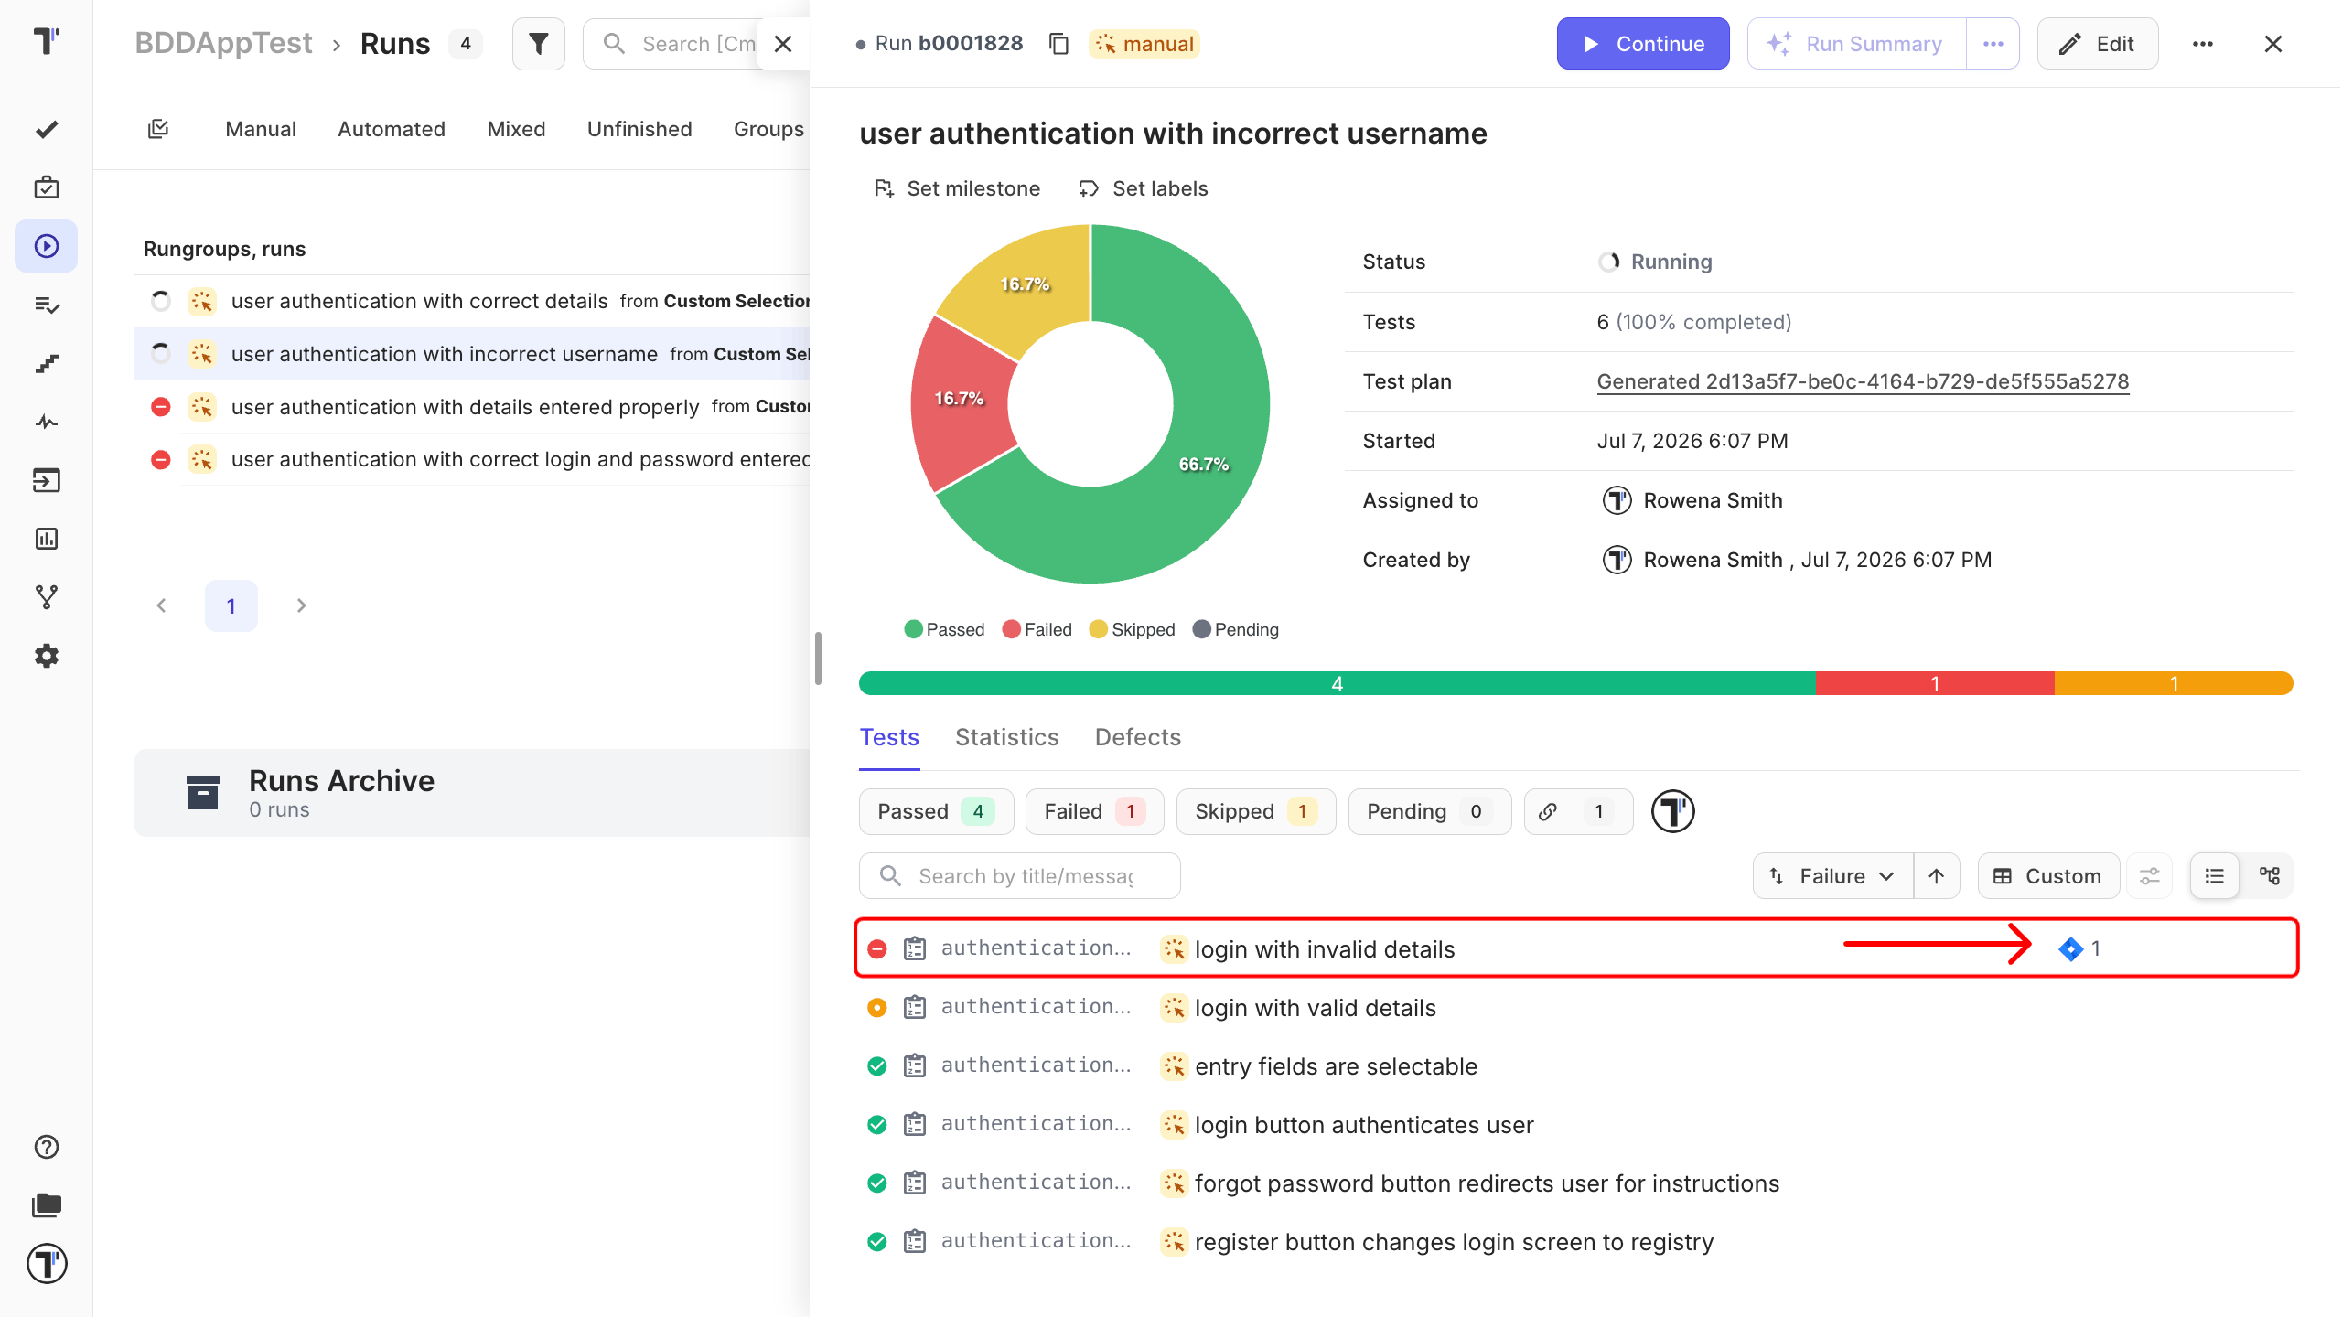
Task: Open Pulse activity sidebar icon
Action: click(47, 422)
